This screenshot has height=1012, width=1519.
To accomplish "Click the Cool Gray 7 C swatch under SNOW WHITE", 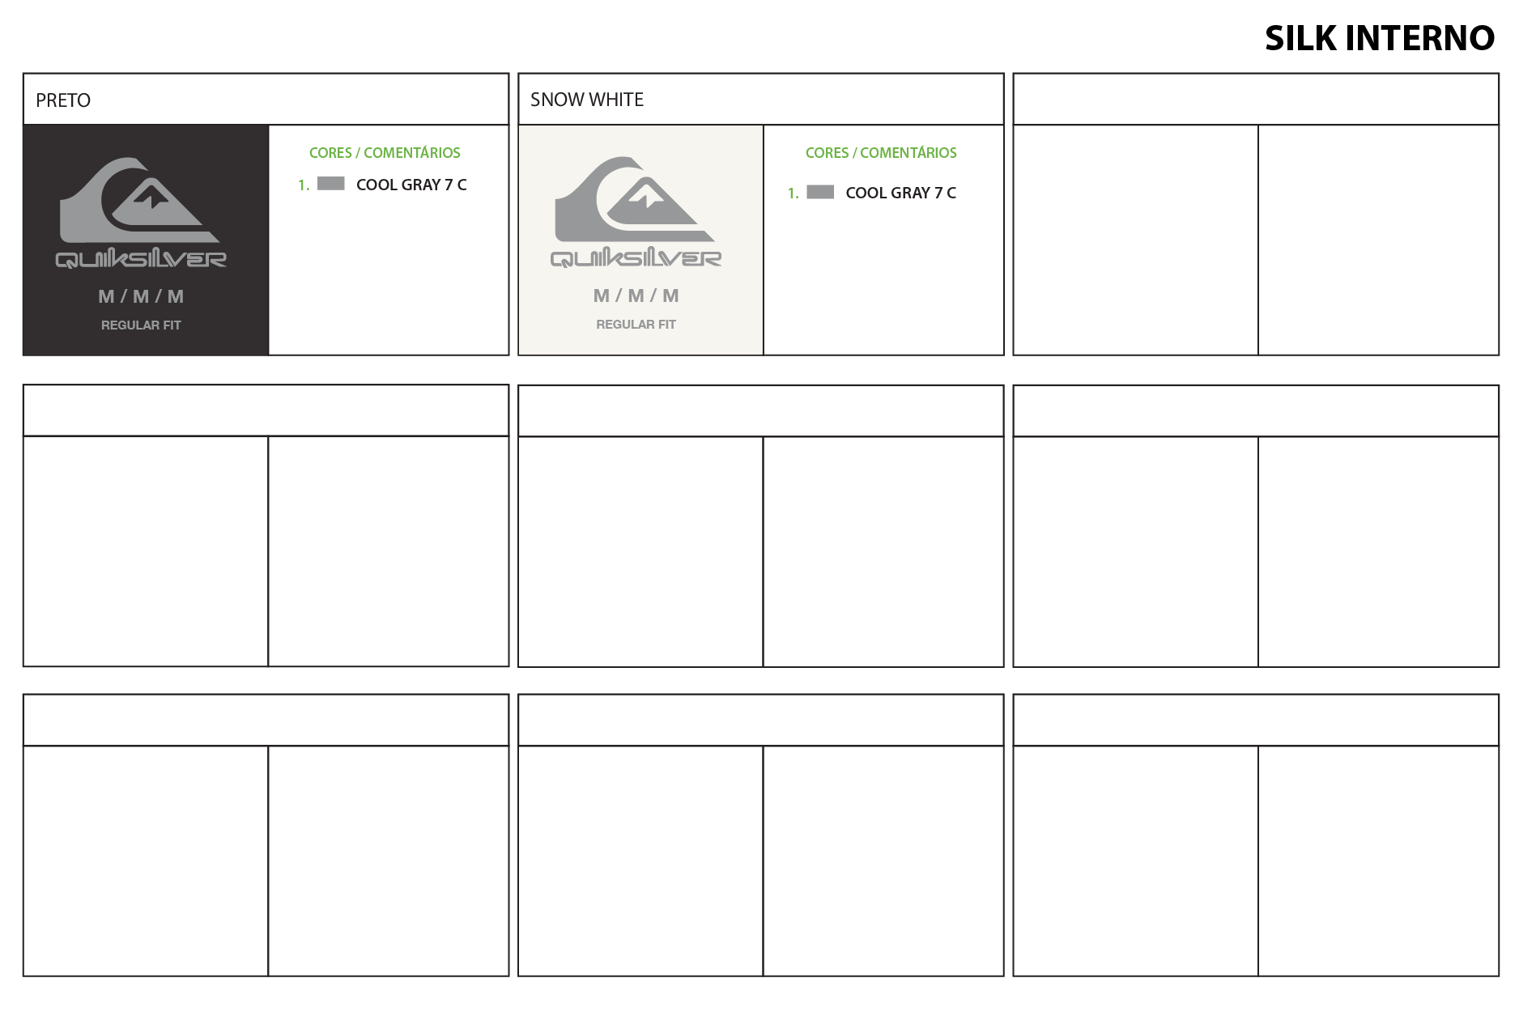I will [820, 192].
